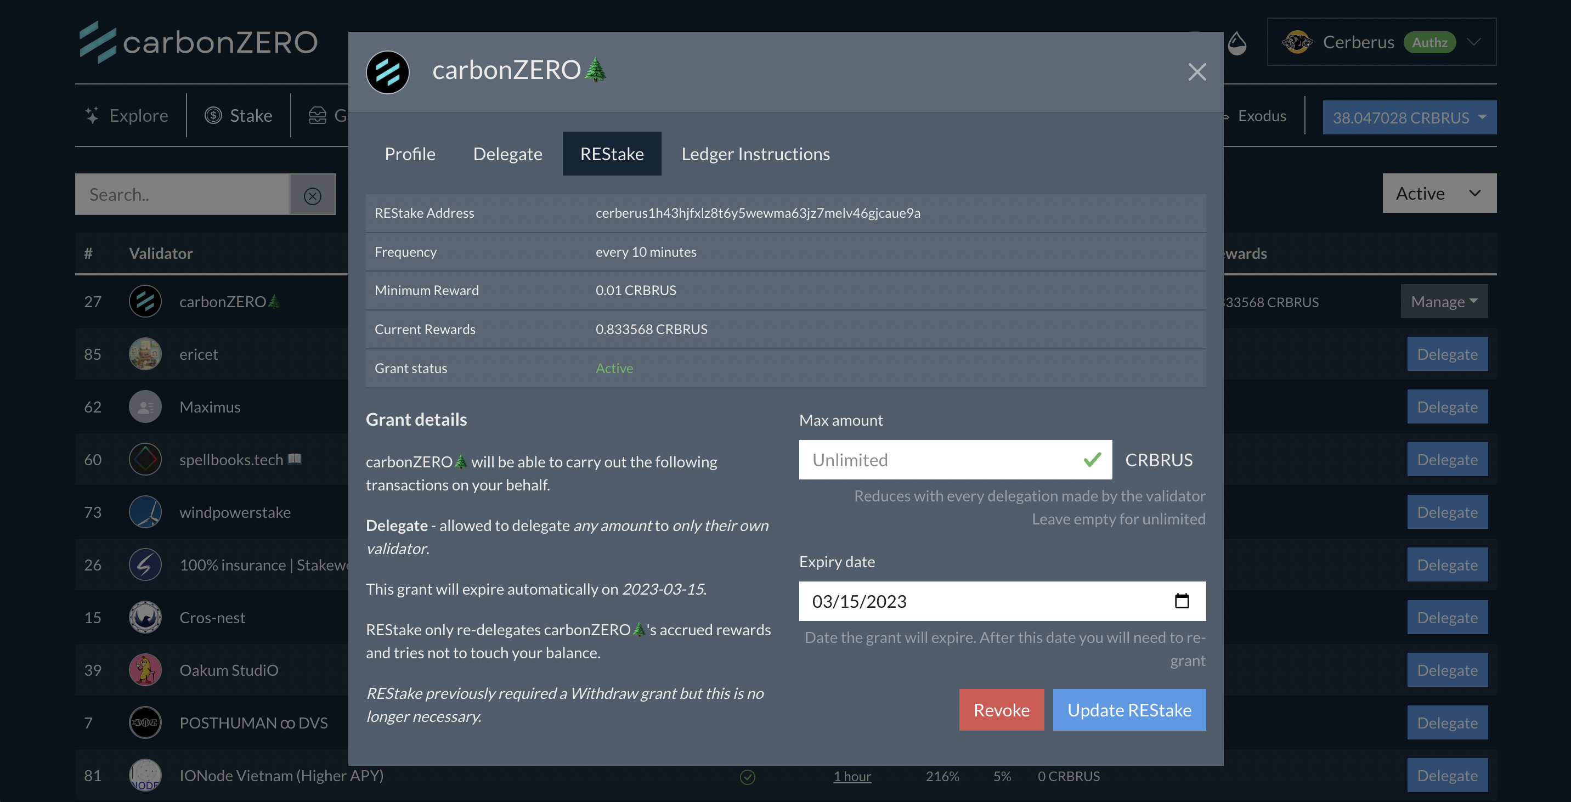Click the carbonZERO logo in modal header
This screenshot has height=802, width=1571.
click(388, 72)
